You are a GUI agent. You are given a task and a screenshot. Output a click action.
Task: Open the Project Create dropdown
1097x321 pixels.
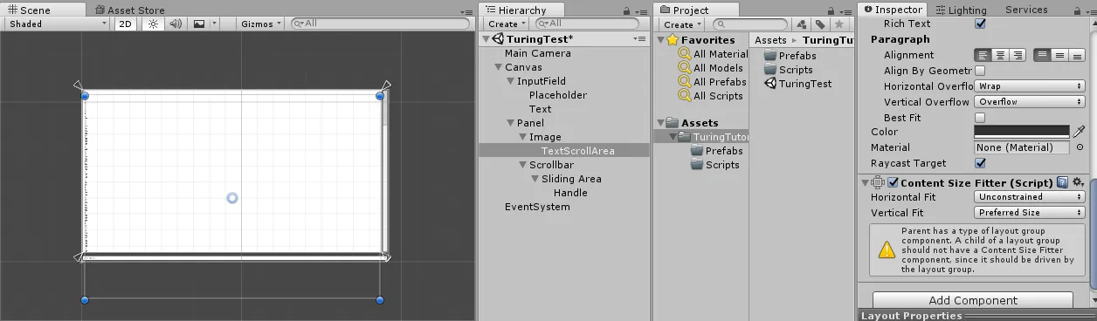point(682,24)
